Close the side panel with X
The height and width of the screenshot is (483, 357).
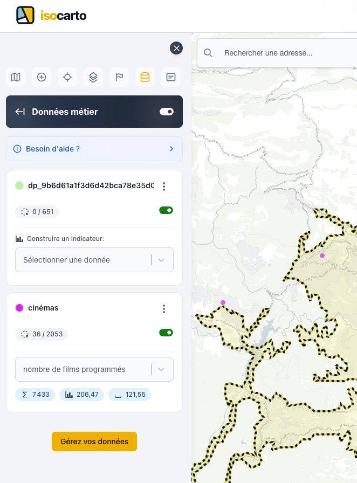pos(176,48)
